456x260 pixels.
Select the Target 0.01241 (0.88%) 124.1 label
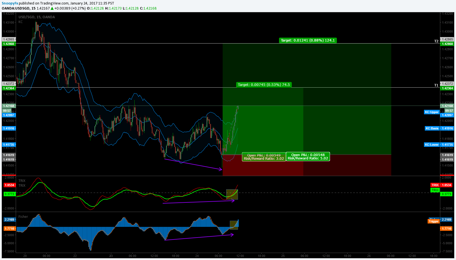coord(308,40)
